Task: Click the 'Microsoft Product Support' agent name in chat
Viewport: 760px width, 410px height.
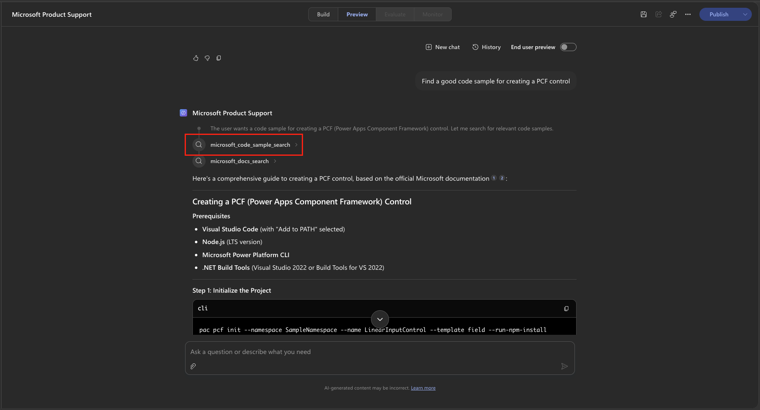Action: 232,113
